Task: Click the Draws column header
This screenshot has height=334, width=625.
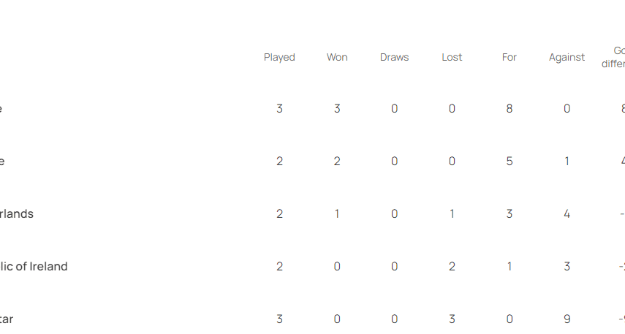Action: point(394,57)
